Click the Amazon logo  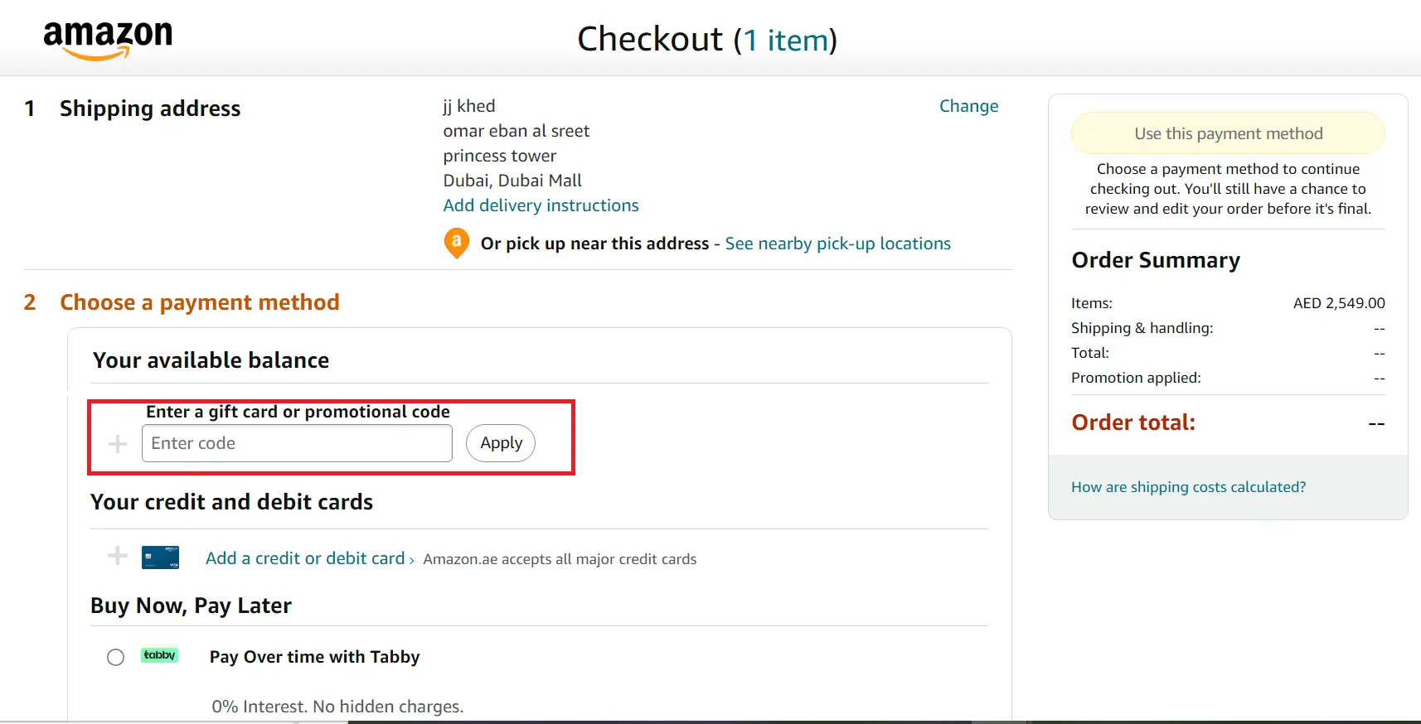(108, 40)
